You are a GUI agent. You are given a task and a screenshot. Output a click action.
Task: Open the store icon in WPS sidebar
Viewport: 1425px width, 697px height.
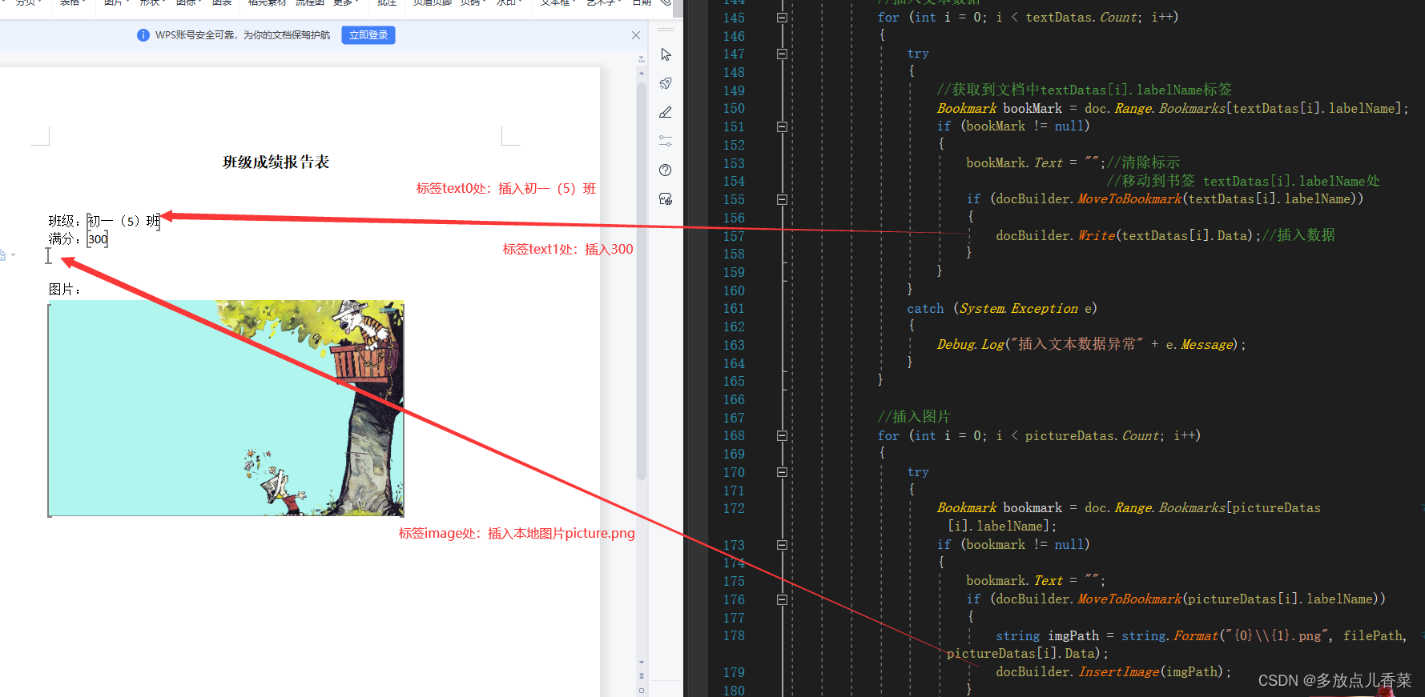[666, 198]
